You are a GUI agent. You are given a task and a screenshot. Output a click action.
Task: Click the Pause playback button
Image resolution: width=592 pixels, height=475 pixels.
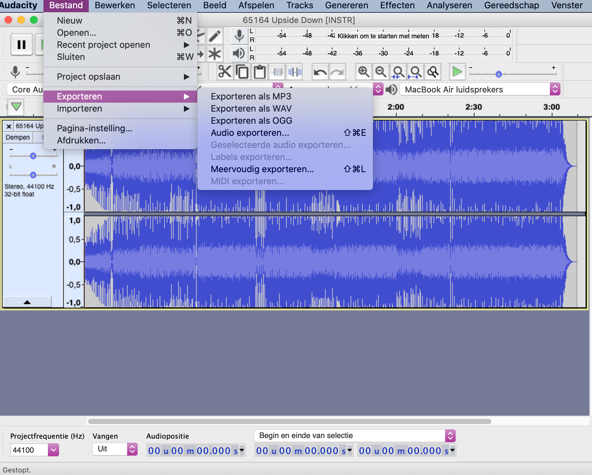(21, 44)
